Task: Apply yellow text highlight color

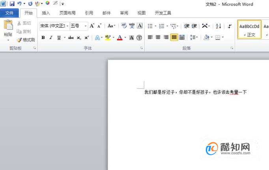Action: tap(108, 38)
